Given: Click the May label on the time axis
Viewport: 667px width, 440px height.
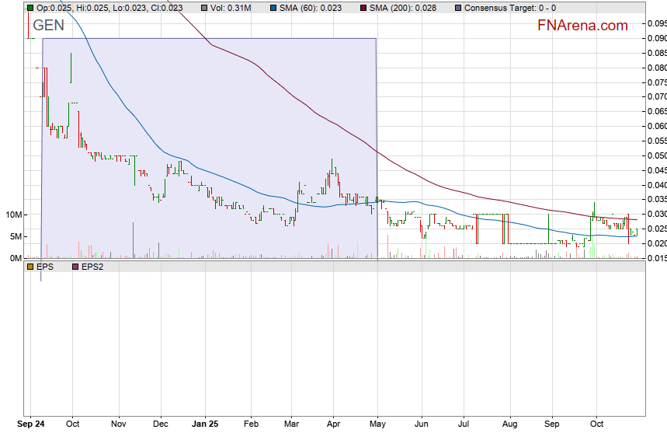Looking at the screenshot, I should click(378, 425).
